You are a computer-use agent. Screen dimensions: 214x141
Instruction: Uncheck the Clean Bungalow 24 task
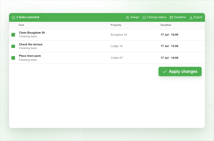click(13, 35)
